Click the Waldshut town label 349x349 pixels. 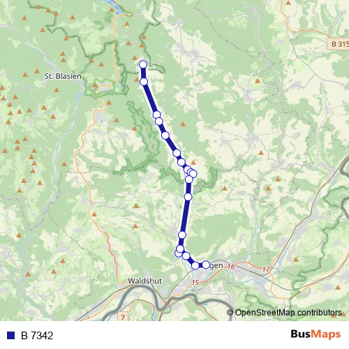point(144,281)
